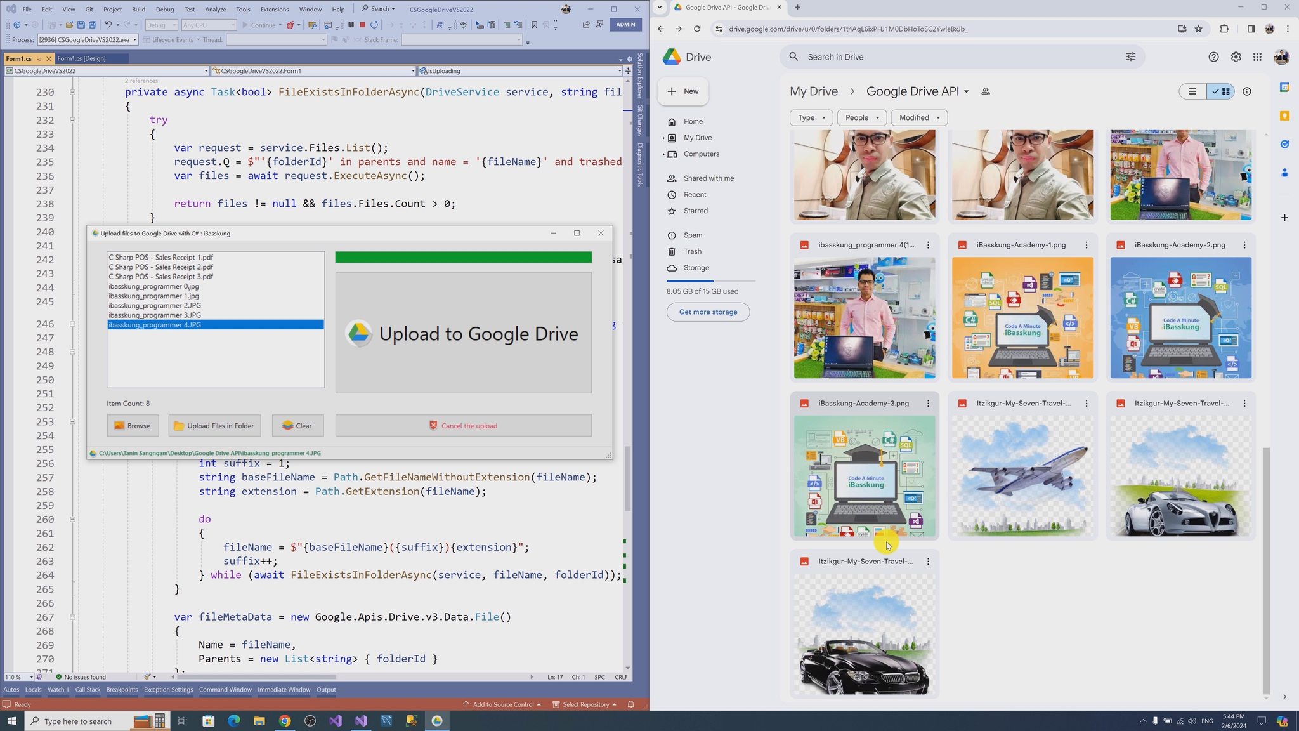1299x731 pixels.
Task: Click the Browse button in upload dialog
Action: (x=133, y=426)
